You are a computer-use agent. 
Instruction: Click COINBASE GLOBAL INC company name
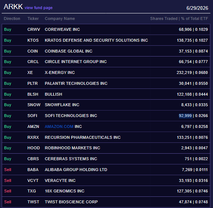point(68,51)
